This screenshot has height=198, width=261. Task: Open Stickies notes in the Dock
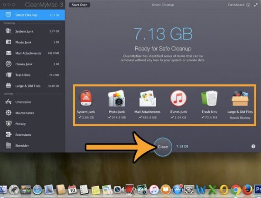pyautogui.click(x=96, y=190)
